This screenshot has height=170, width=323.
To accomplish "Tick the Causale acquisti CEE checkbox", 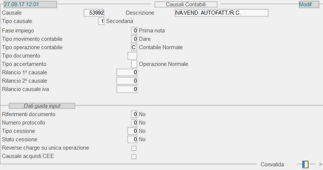I will click(134, 157).
